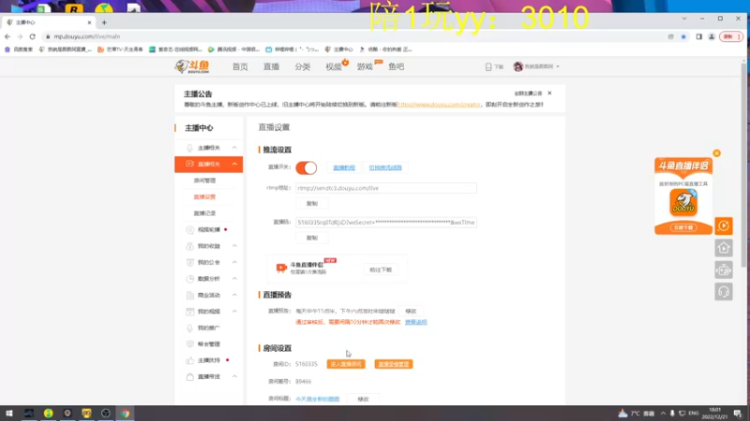Click the user avatar in site header

click(x=518, y=66)
